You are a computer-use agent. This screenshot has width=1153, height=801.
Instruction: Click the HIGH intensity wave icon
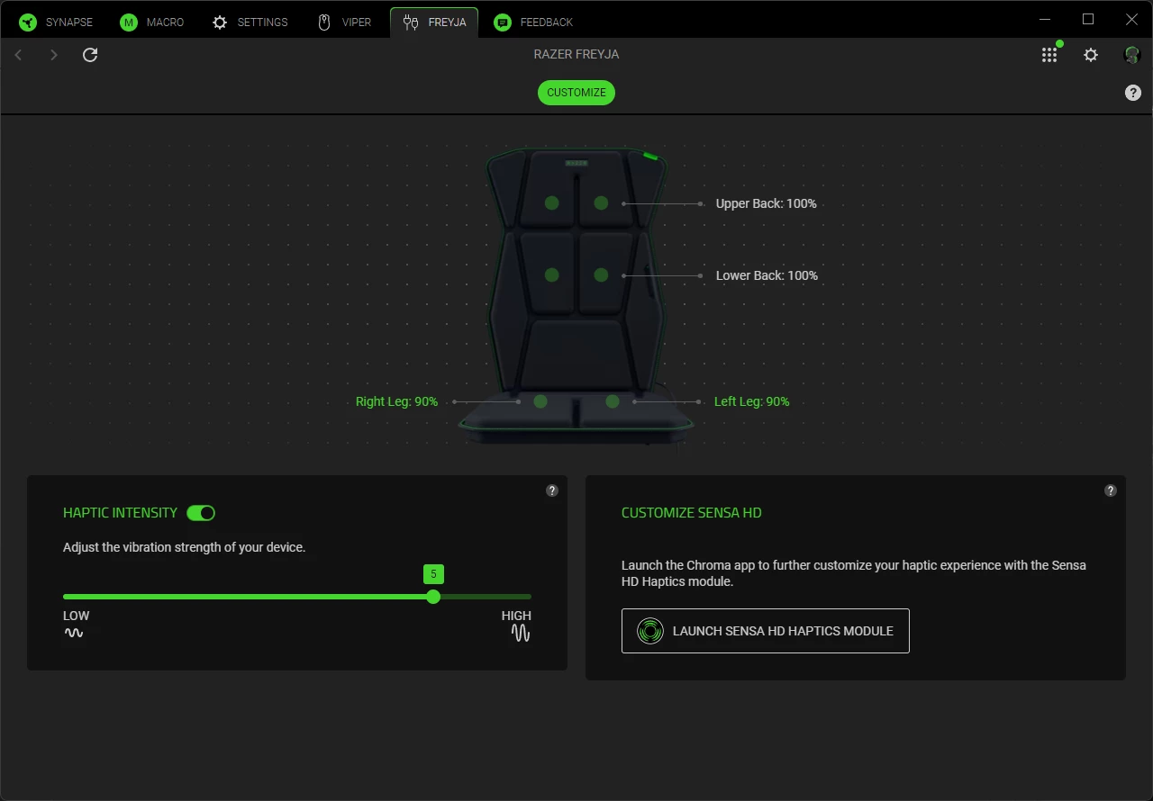tap(521, 633)
